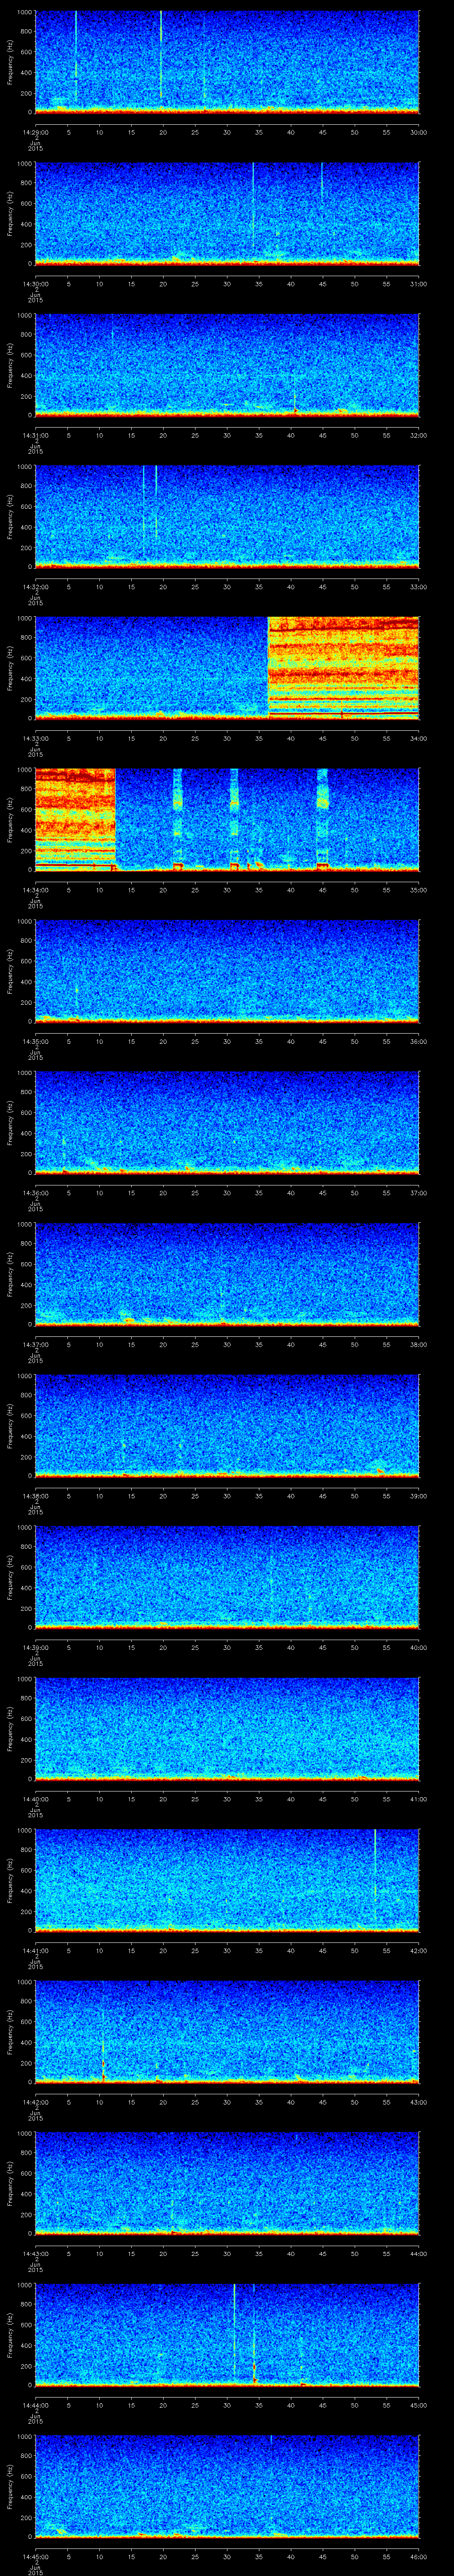Image resolution: width=454 pixels, height=2576 pixels.
Task: Click the '14:37:00' time label
Action: coord(35,1344)
